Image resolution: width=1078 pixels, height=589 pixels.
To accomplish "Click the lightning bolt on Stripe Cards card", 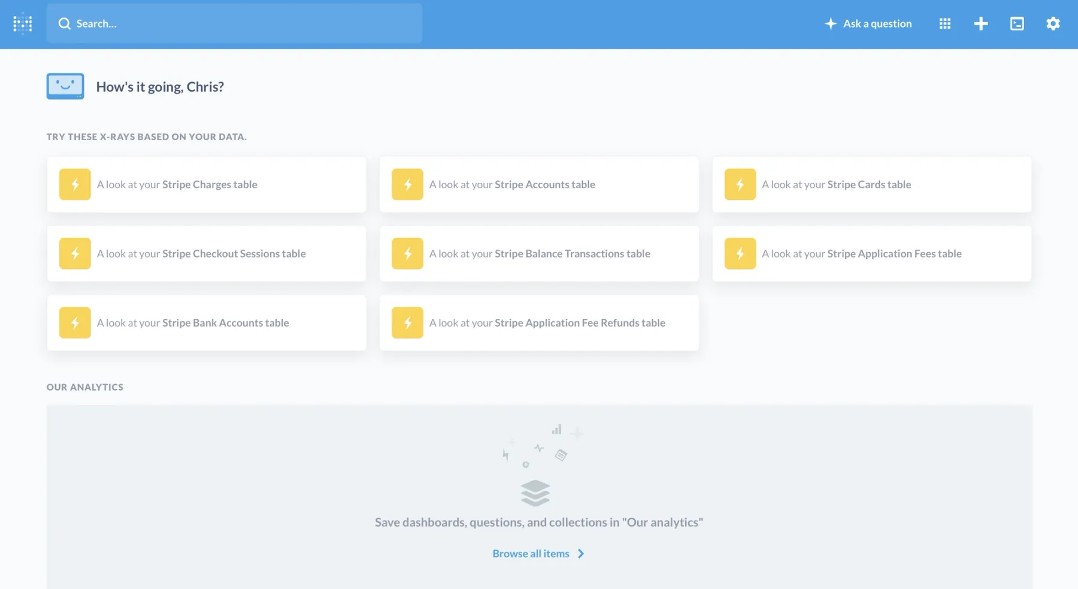I will point(740,184).
